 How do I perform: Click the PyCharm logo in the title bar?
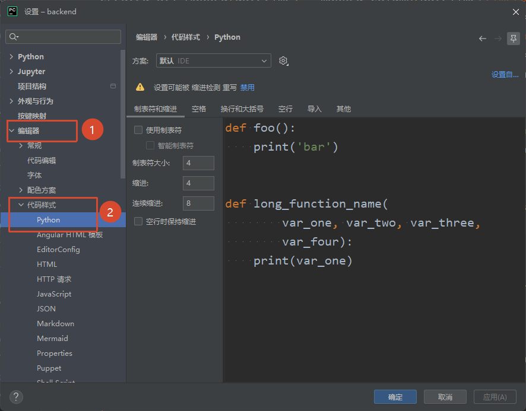[12, 11]
